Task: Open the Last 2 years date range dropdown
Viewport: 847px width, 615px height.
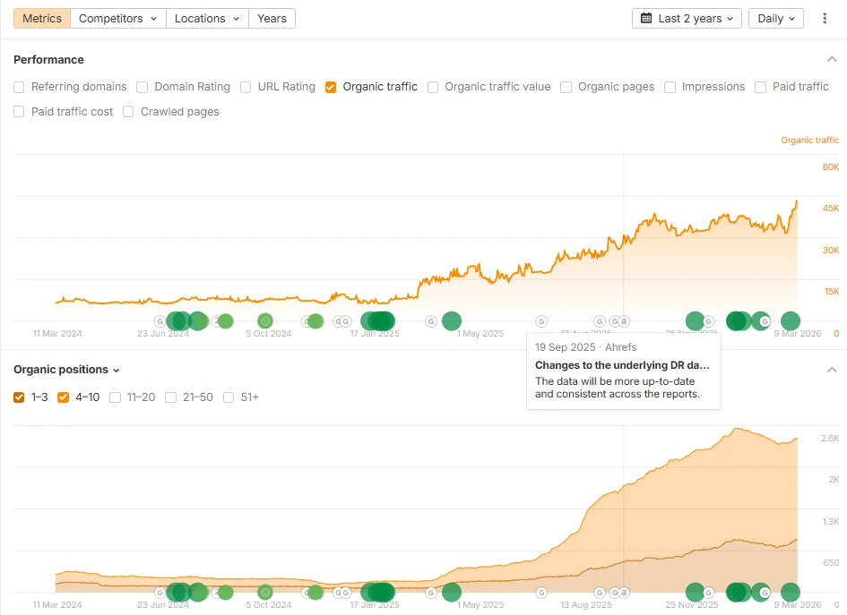Action: [x=687, y=18]
